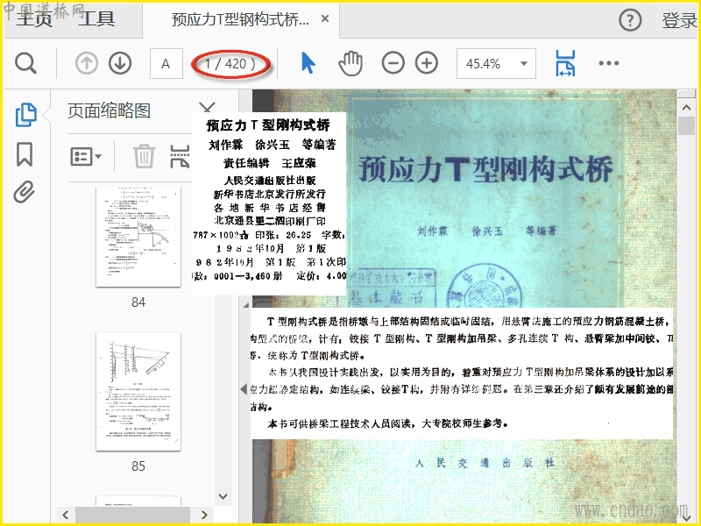Open thumbnail options dropdown menu
Screen dimensions: 701x526
(x=86, y=157)
